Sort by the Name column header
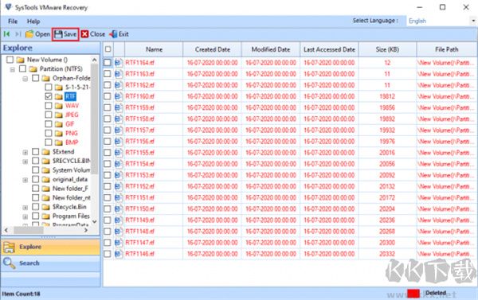The height and width of the screenshot is (300, 478). coord(154,49)
